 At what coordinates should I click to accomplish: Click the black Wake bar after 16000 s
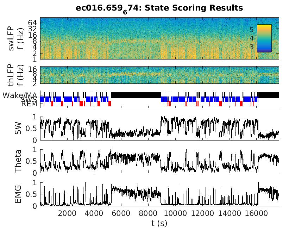[269, 95]
